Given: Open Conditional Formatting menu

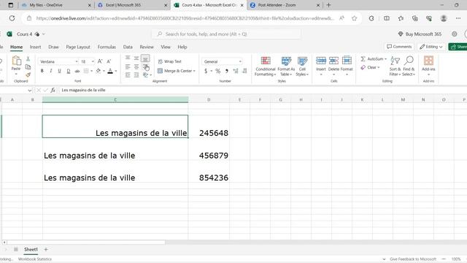Looking at the screenshot, I should (x=266, y=66).
